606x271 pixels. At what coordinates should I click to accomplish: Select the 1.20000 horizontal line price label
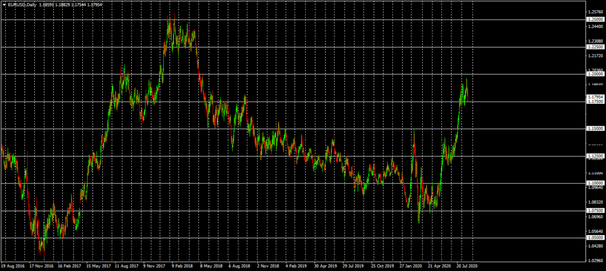[x=595, y=74]
